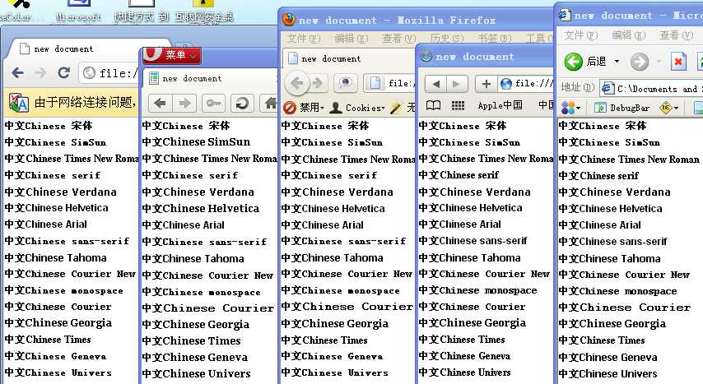Open the 文件 menu in Firefox

click(x=304, y=39)
